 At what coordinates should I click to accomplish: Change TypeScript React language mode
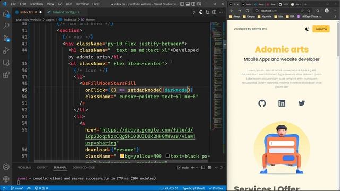pos(193,188)
